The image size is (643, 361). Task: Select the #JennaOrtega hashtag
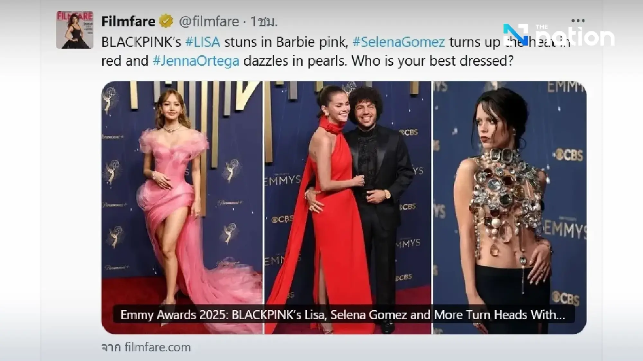click(x=196, y=61)
